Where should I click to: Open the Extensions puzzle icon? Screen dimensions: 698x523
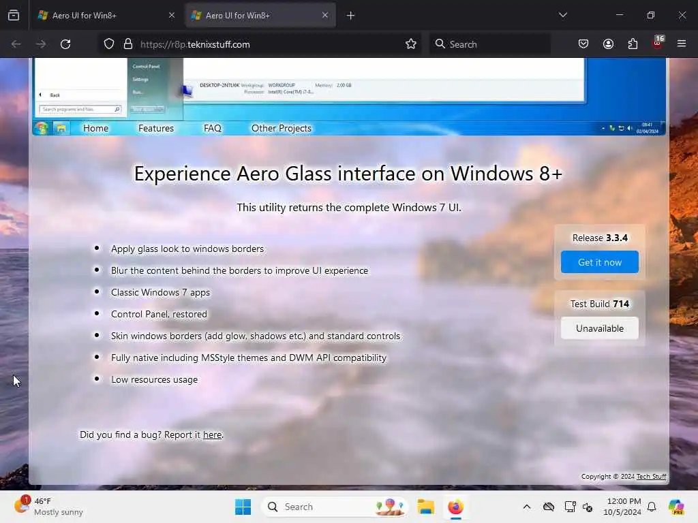633,44
